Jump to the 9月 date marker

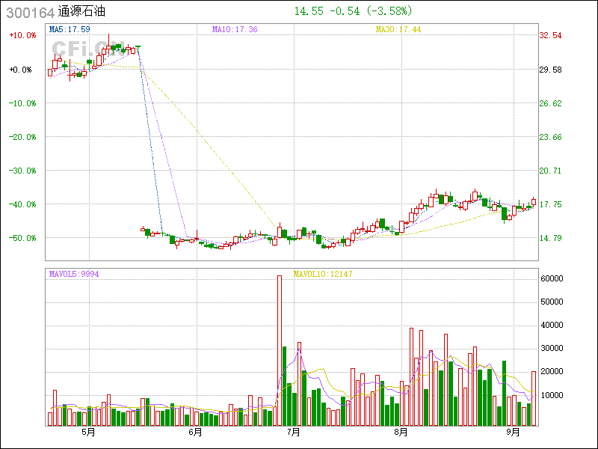coord(513,432)
